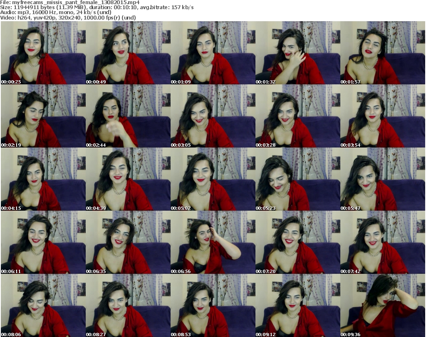Pick the thumbnail stamped 00:06:11

pos(43,242)
